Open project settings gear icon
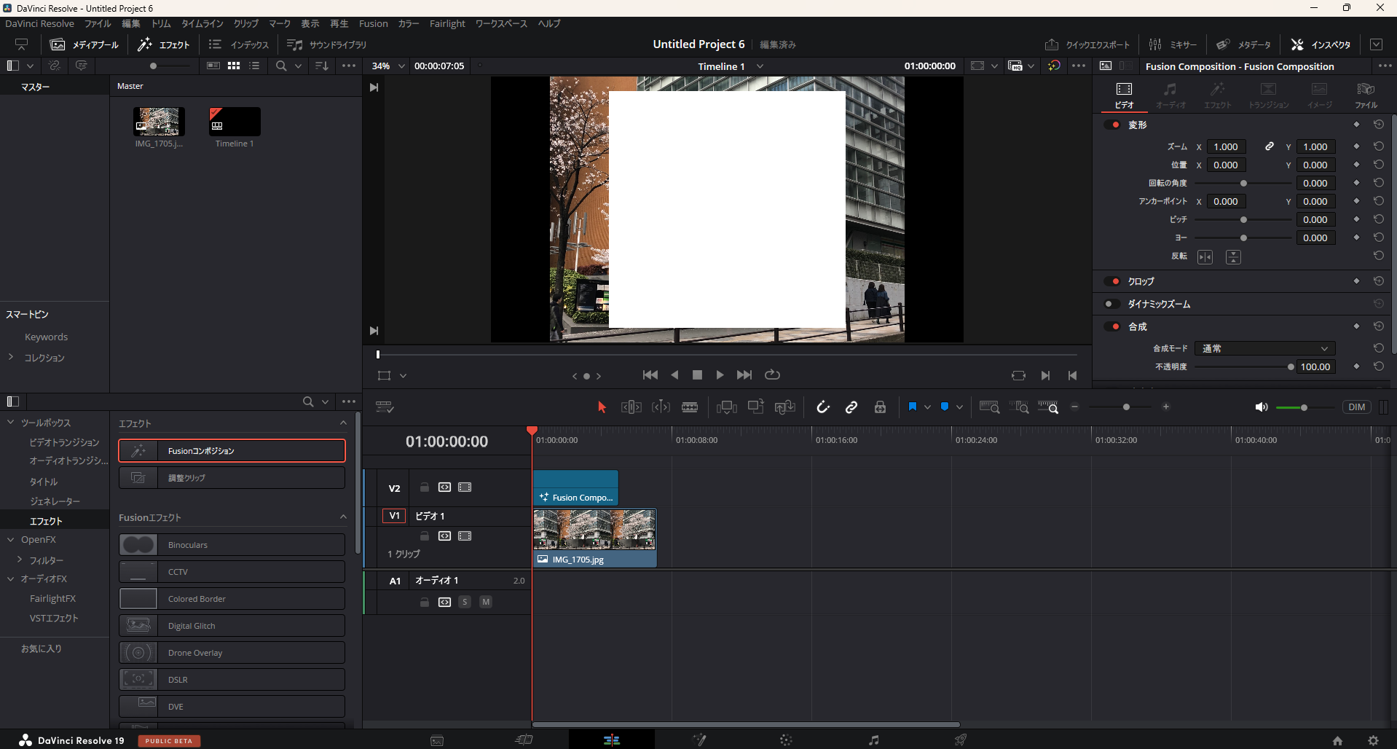 (x=1373, y=740)
